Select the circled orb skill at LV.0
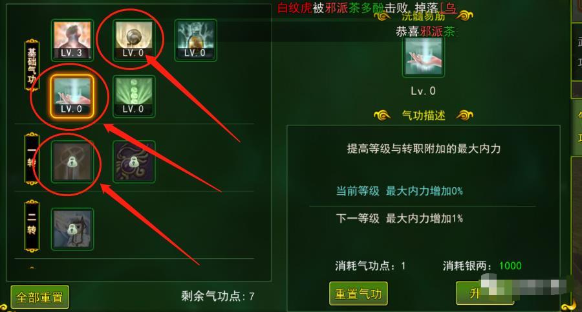 click(134, 40)
